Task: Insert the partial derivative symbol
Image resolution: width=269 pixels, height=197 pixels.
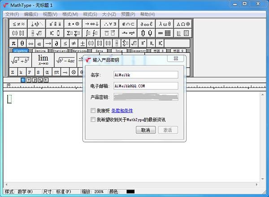Action: pyautogui.click(x=56, y=43)
